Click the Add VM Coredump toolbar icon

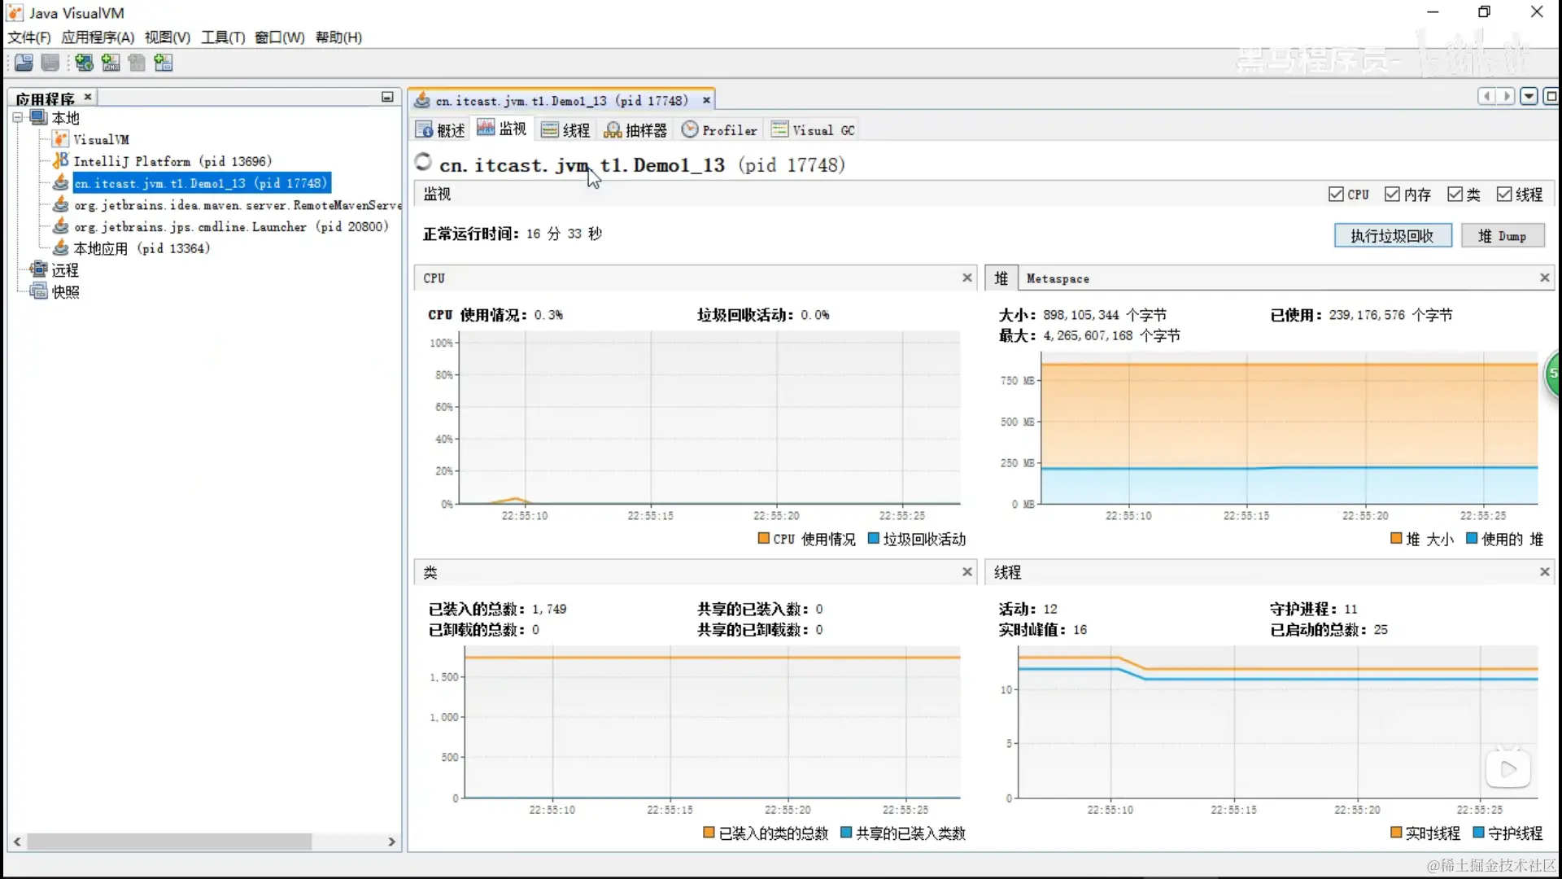pos(137,63)
